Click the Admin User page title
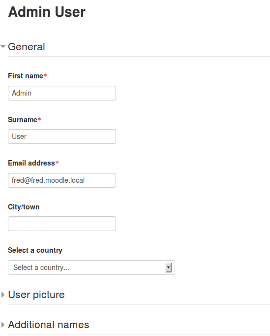The image size is (270, 336). [47, 12]
